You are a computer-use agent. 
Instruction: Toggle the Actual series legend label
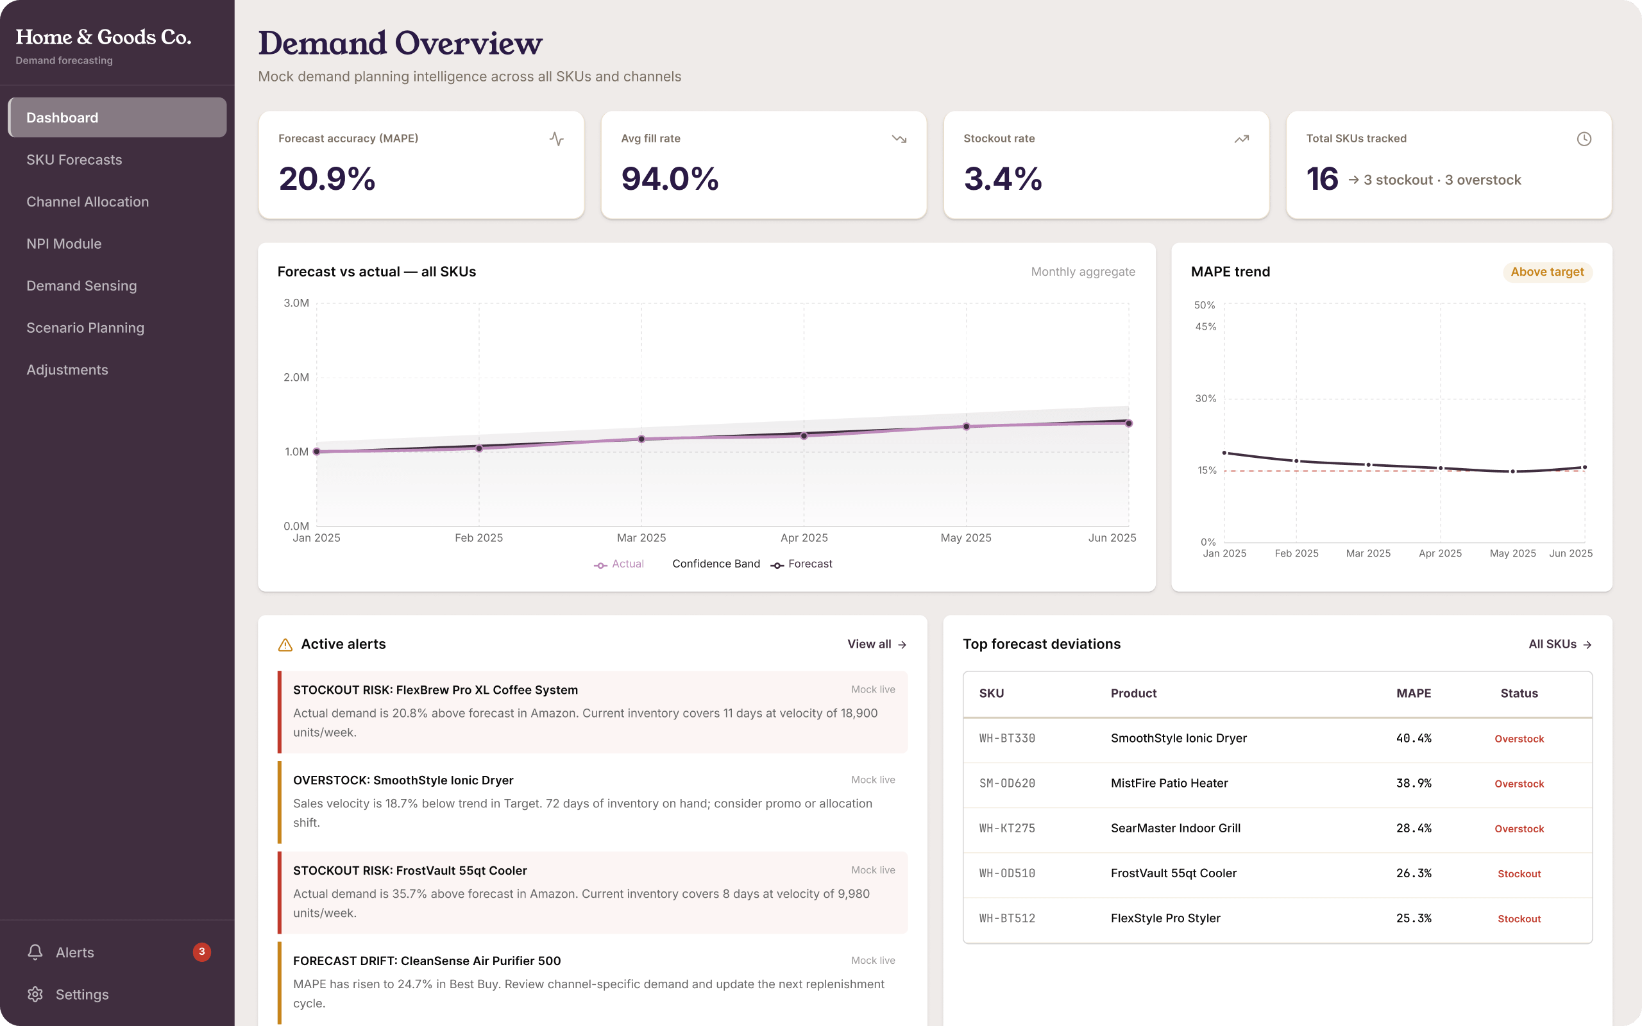tap(628, 564)
